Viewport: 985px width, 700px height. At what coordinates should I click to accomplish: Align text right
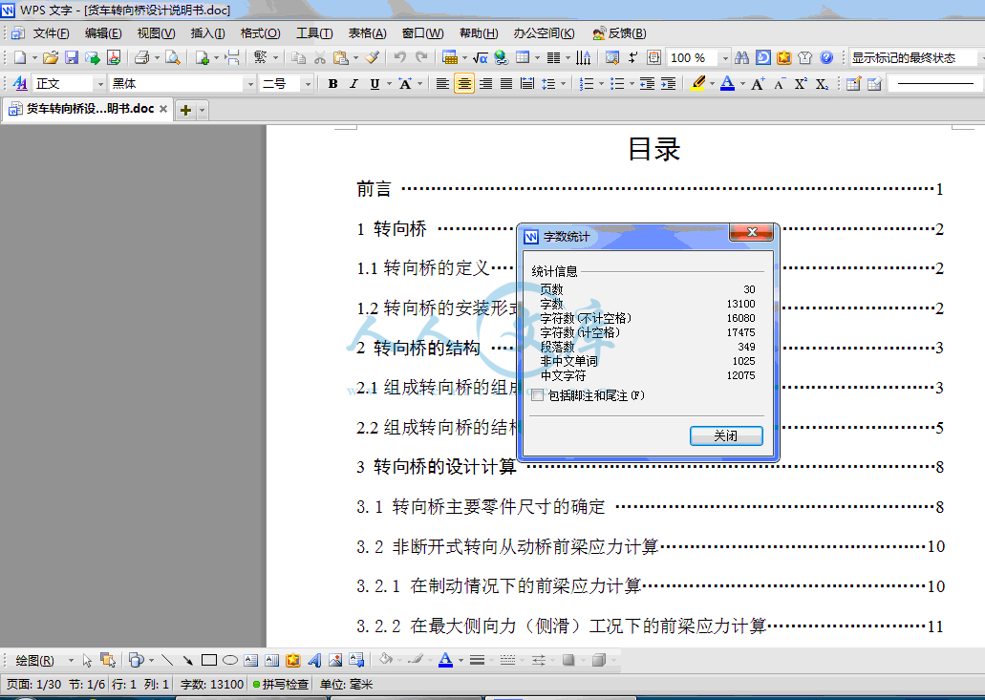click(485, 83)
